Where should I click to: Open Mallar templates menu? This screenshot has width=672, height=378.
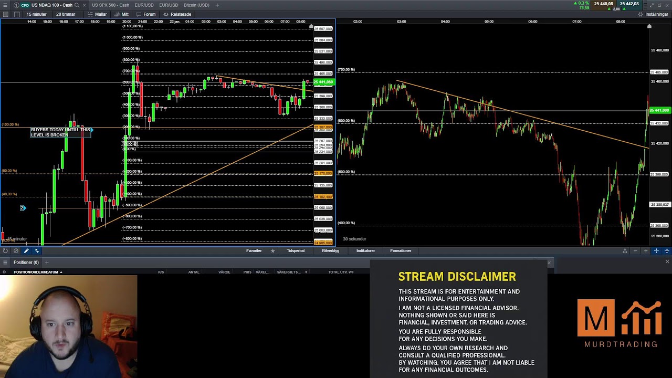coord(98,14)
